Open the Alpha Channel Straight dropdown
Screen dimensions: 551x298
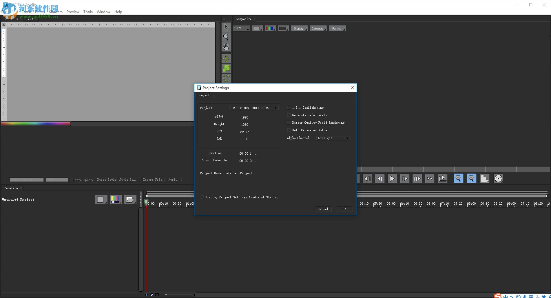click(333, 138)
